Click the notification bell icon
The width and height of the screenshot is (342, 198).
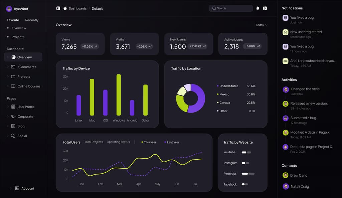coord(258,8)
